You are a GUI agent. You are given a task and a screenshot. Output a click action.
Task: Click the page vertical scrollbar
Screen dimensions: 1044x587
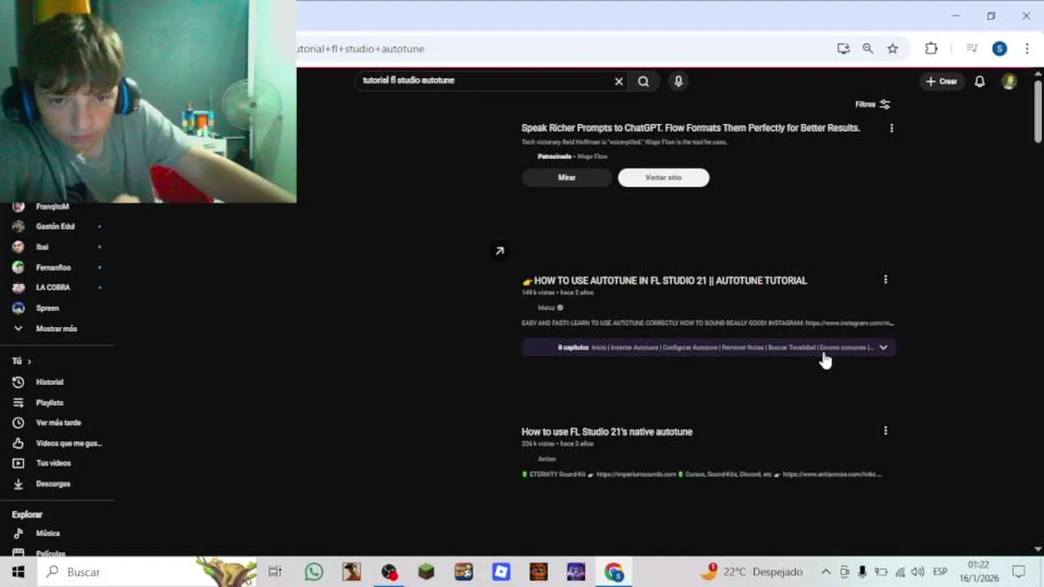(1037, 112)
